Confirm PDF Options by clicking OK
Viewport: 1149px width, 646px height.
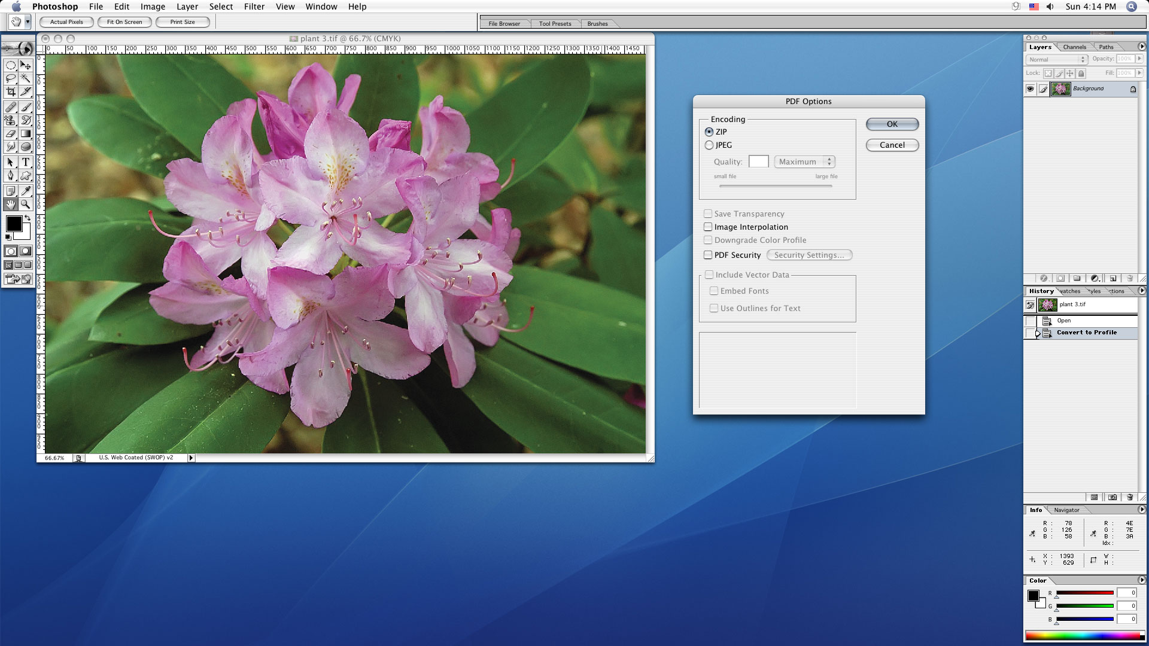891,124
